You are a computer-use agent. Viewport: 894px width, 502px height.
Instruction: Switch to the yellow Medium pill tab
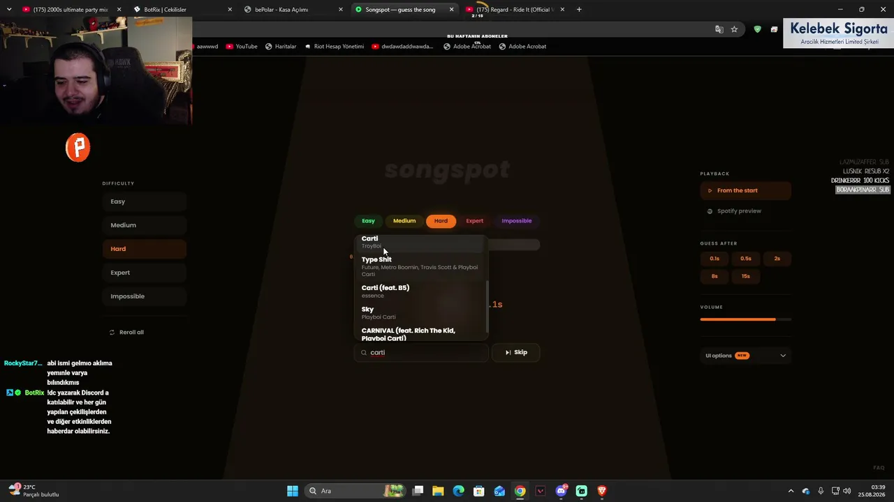pos(404,221)
